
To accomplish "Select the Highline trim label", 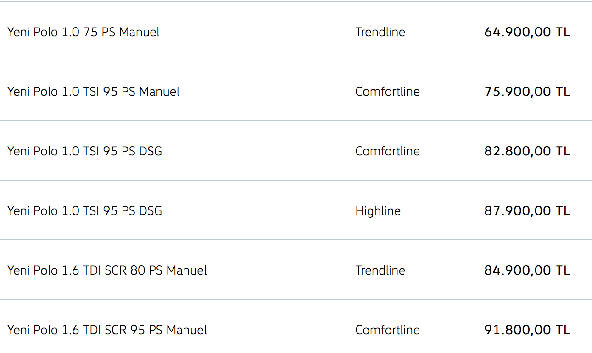I will coord(378,211).
